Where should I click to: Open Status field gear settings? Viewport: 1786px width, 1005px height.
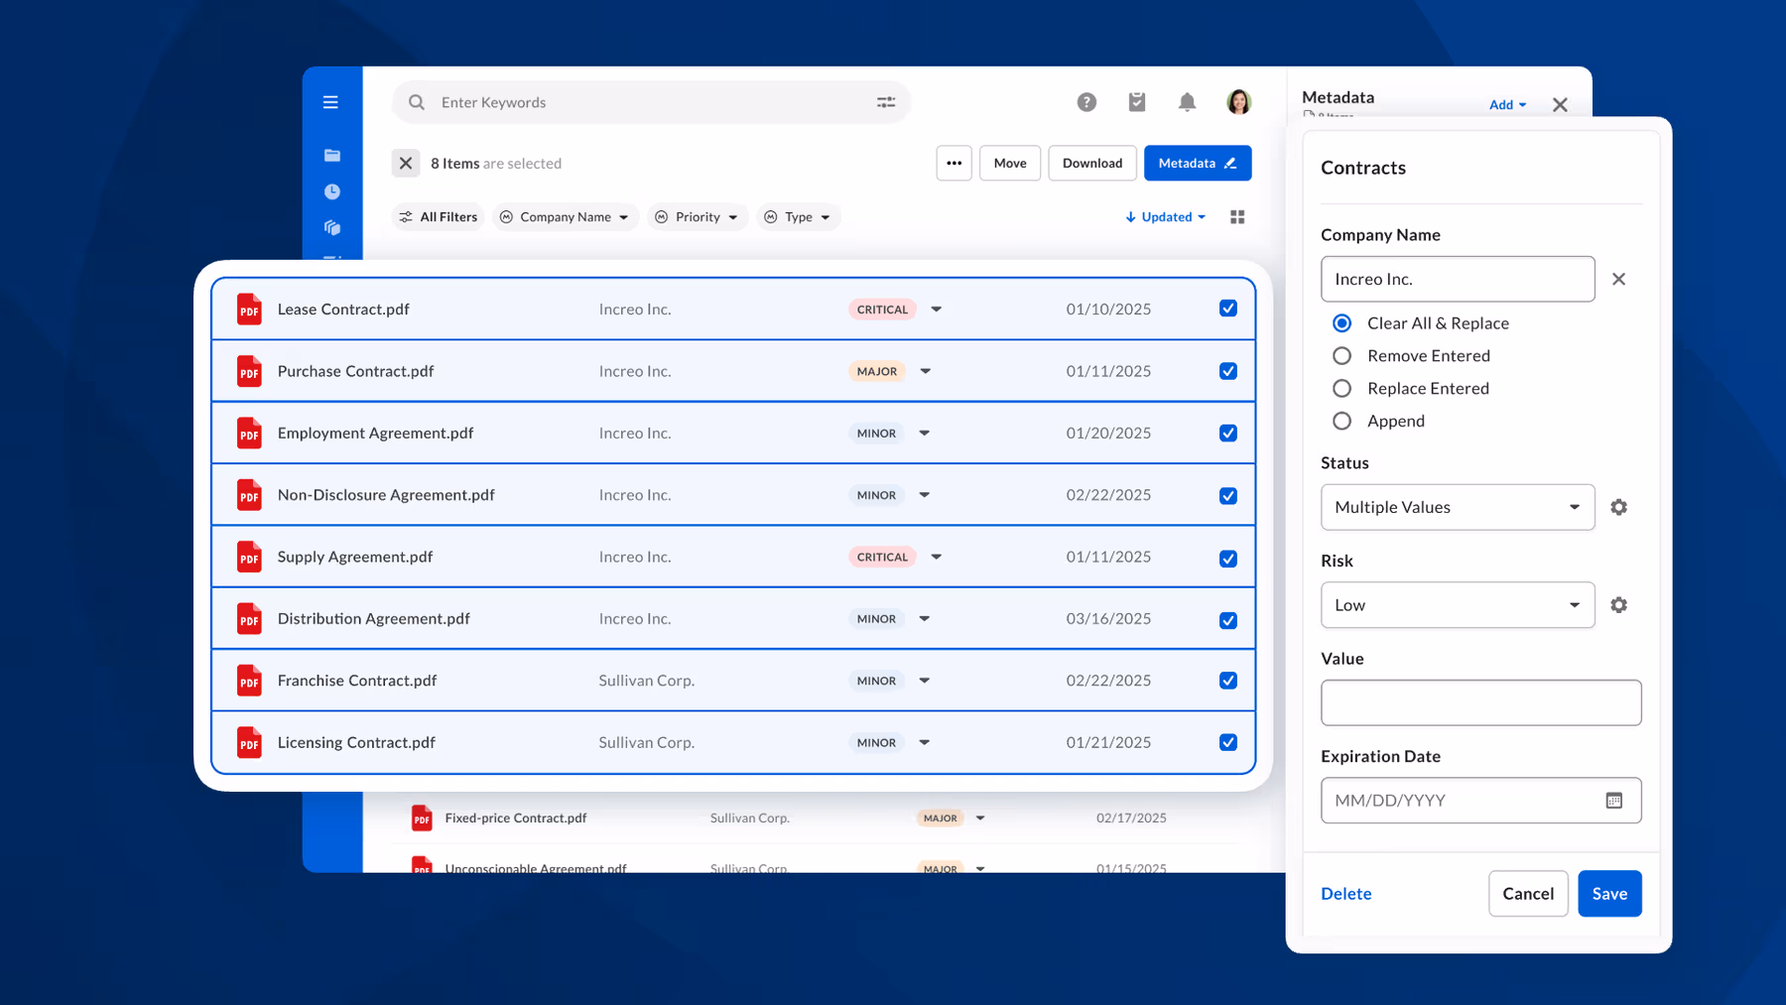point(1618,507)
